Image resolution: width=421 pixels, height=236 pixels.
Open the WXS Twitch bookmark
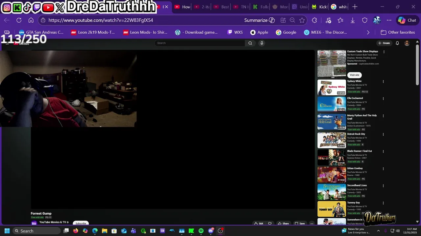point(235,32)
